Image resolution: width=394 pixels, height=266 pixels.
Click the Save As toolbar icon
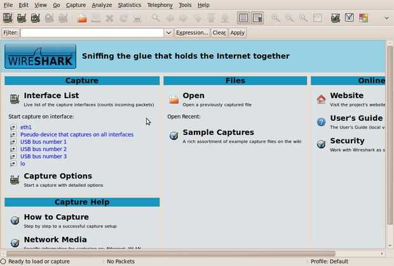pos(96,18)
